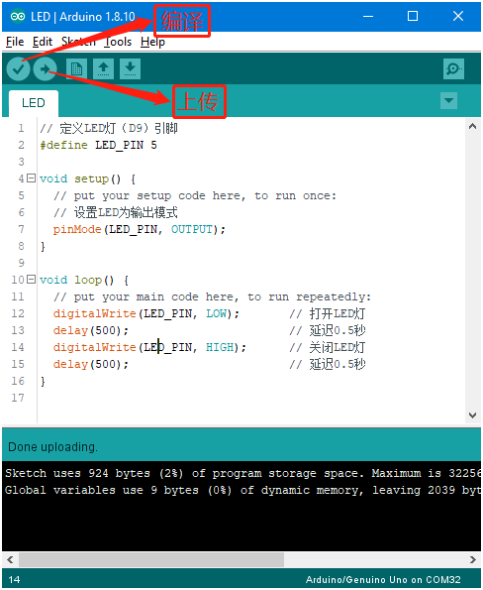Click the line number 14 indicator in status bar
This screenshot has width=483, height=590.
pos(14,579)
